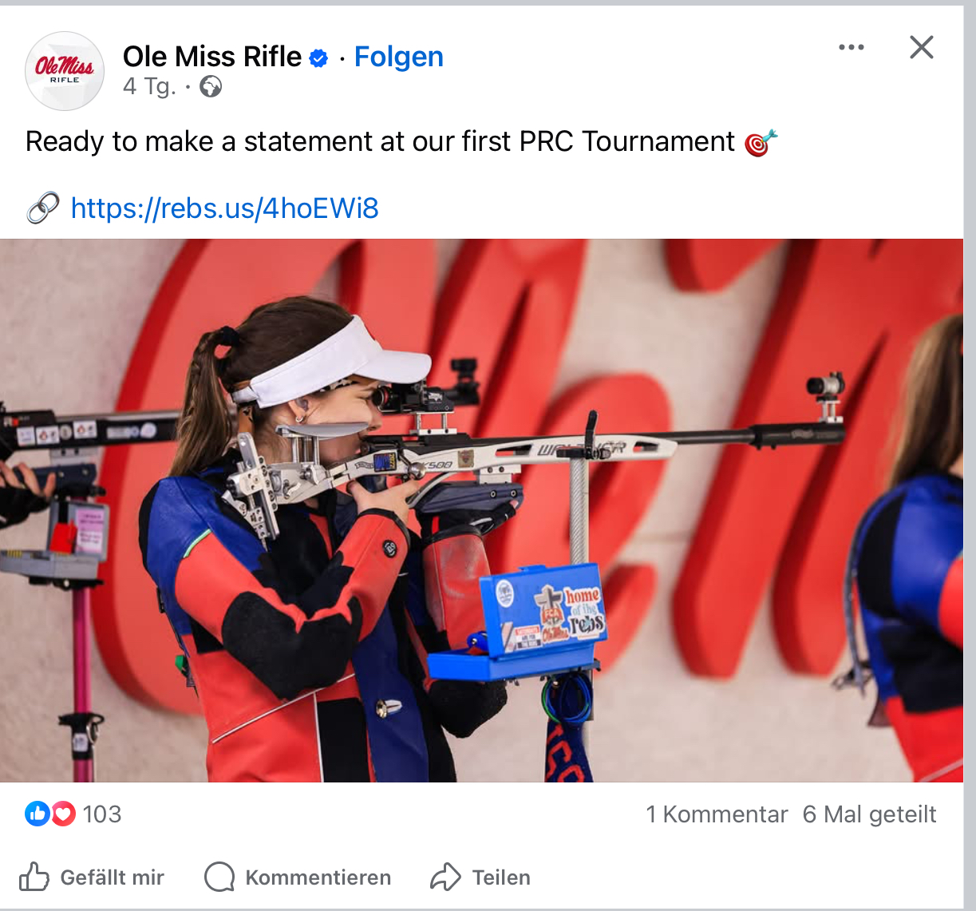Click the blue verified badge

click(x=318, y=58)
